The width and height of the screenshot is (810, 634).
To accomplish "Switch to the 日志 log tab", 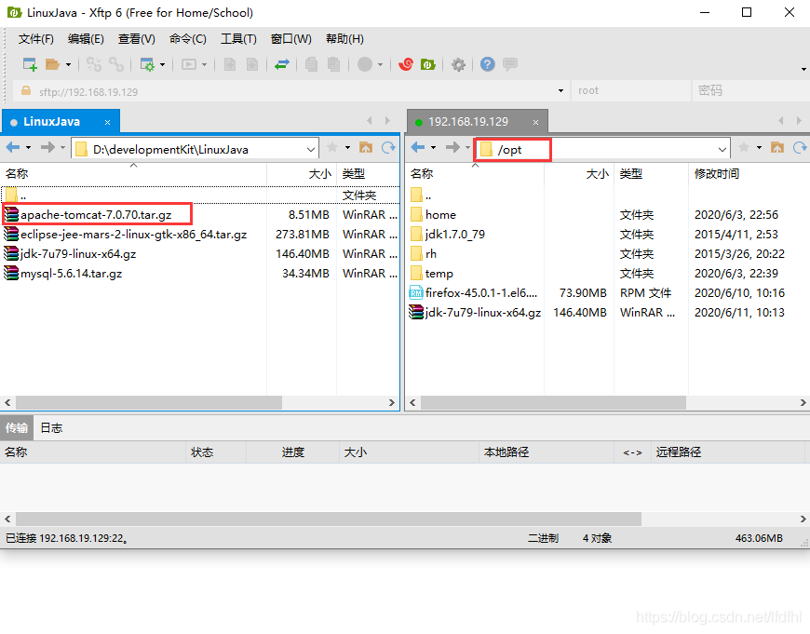I will coord(51,428).
